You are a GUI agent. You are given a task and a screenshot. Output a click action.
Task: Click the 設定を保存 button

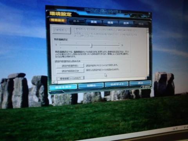pos(63,87)
